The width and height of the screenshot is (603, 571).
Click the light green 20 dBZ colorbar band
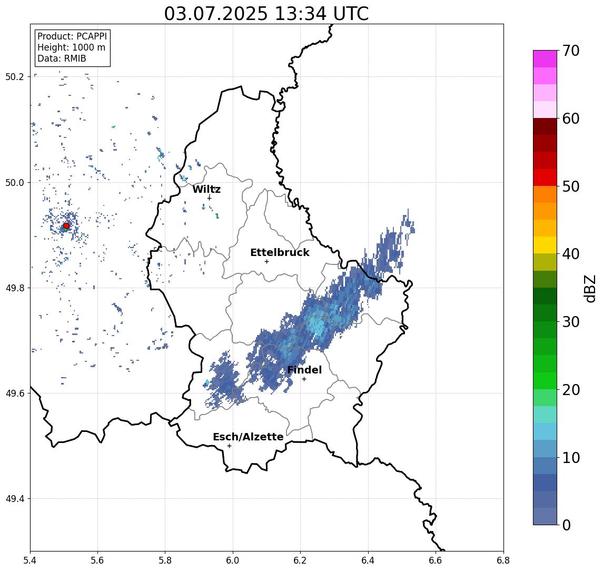(x=545, y=398)
